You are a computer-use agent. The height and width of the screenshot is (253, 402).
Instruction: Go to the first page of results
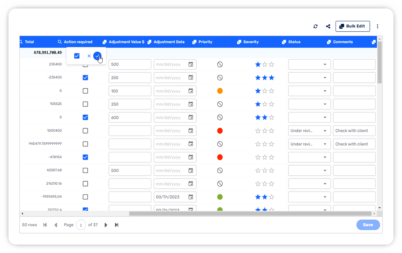tap(45, 225)
